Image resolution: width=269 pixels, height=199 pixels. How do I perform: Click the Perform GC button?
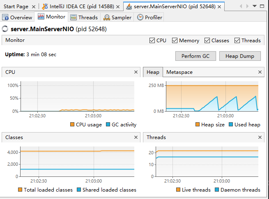[195, 56]
